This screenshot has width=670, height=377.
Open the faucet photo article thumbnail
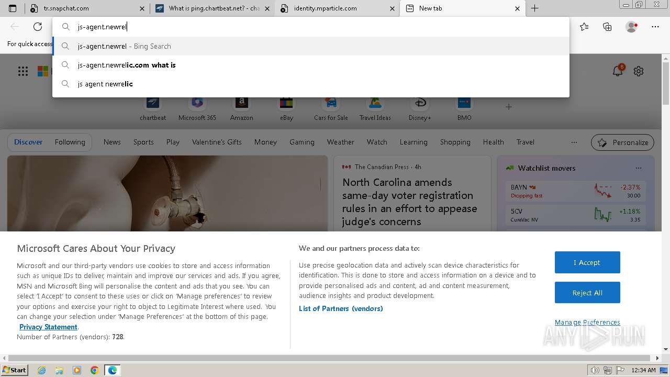click(x=167, y=193)
